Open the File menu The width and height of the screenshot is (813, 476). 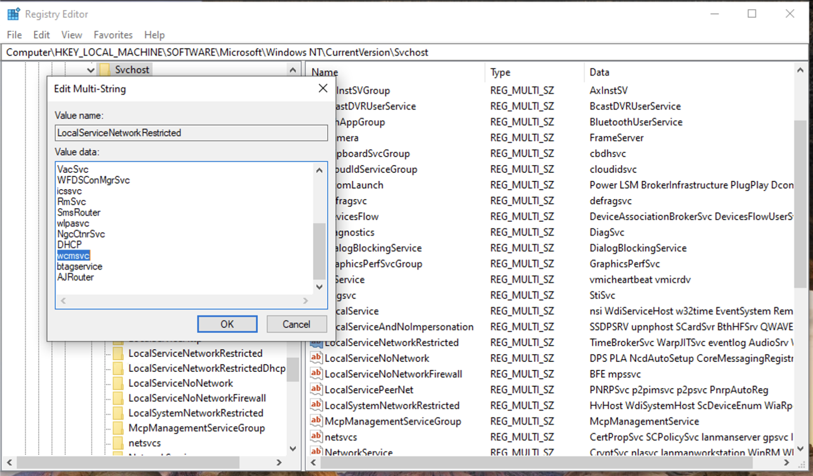point(14,35)
